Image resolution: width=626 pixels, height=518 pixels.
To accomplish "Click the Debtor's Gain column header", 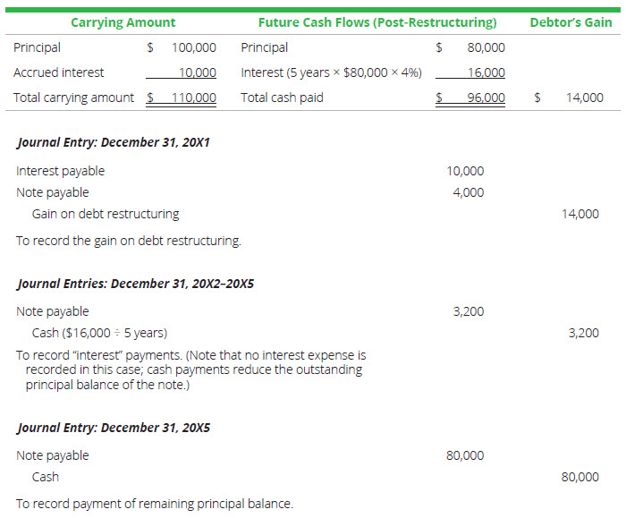I will tap(571, 22).
